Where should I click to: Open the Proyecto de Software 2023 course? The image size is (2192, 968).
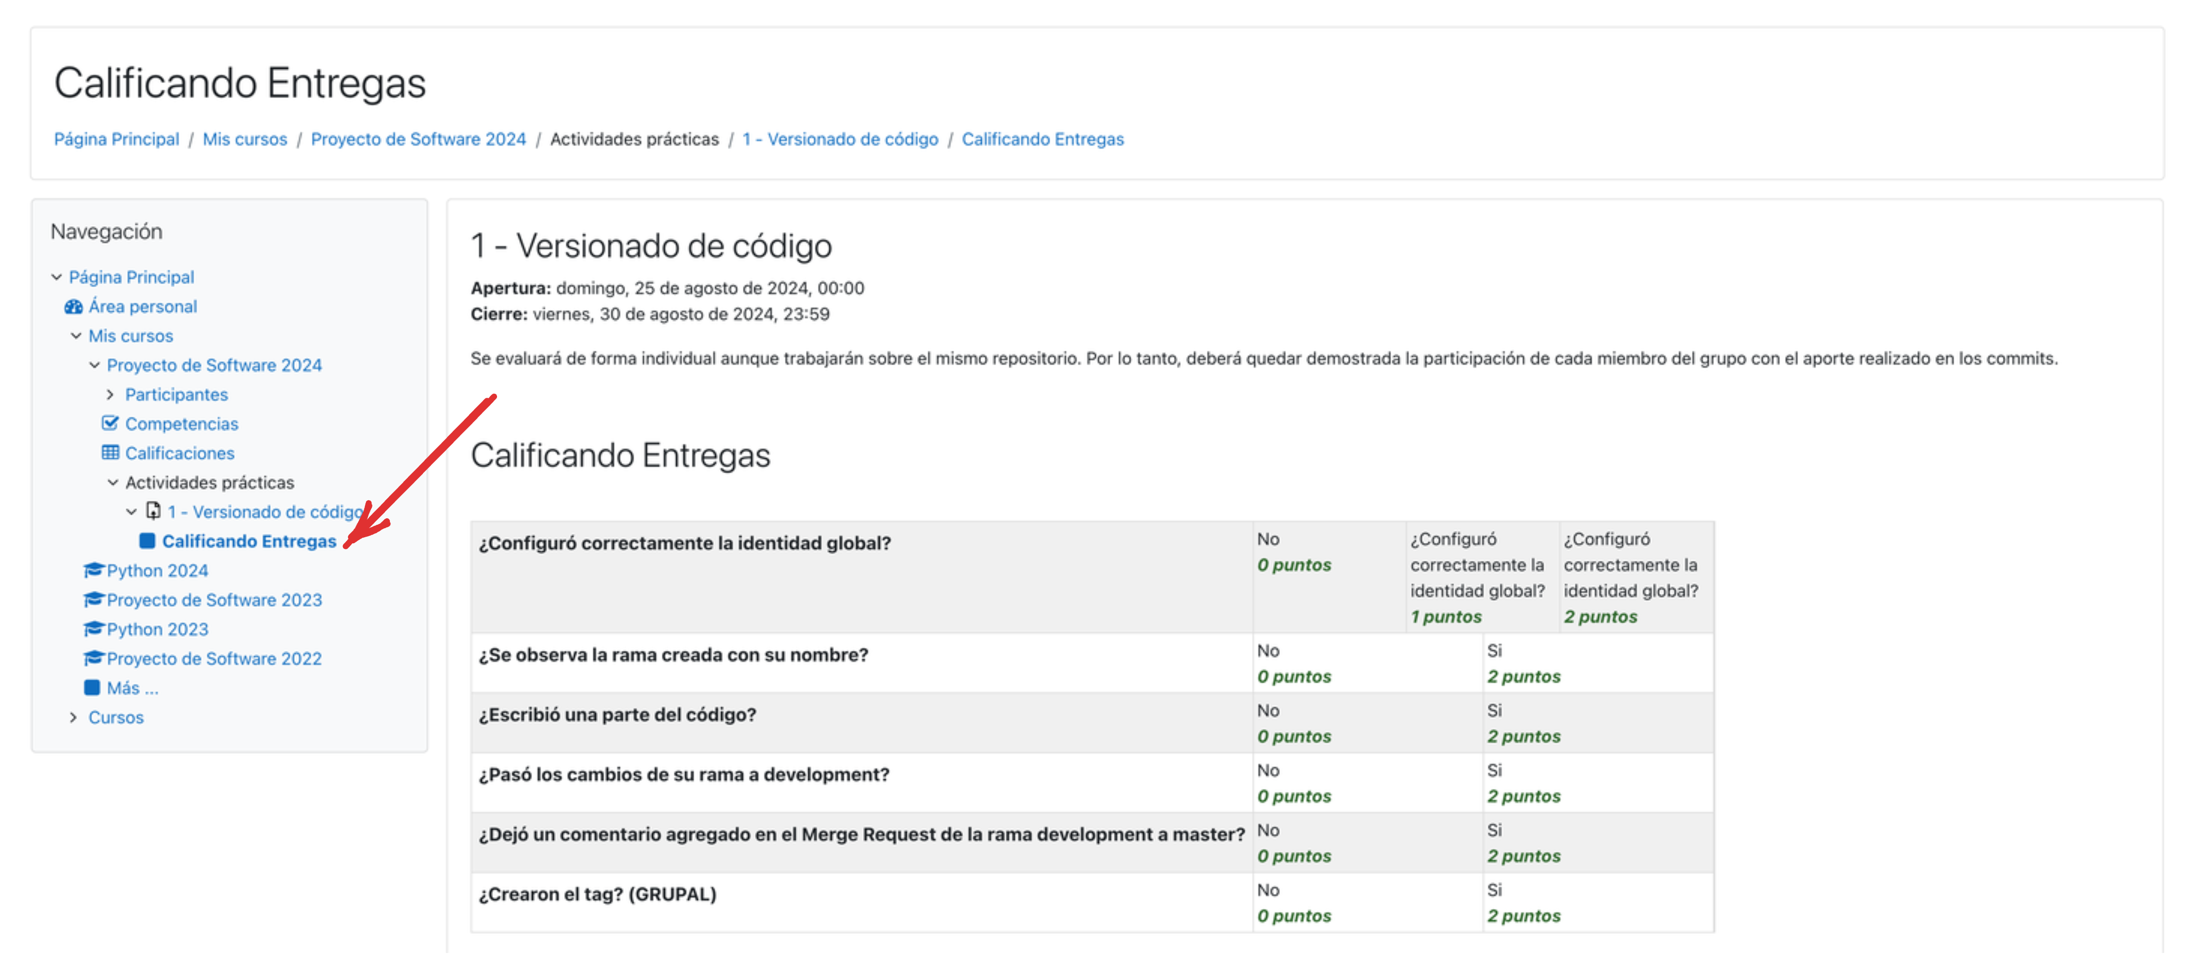[214, 600]
